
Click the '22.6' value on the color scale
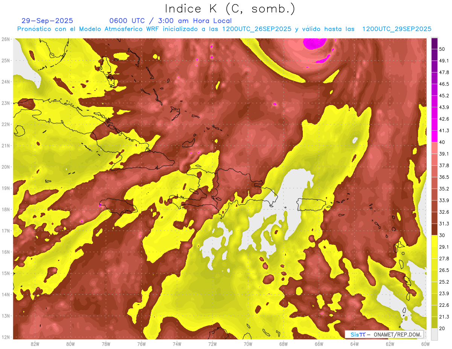pyautogui.click(x=444, y=305)
